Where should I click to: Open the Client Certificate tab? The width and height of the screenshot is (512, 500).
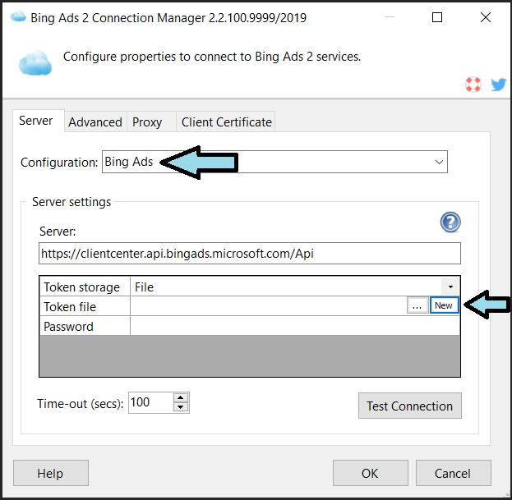(226, 122)
